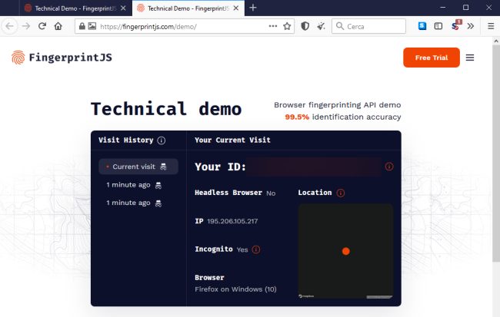Reload the page
The width and height of the screenshot is (500, 317).
coord(42,25)
